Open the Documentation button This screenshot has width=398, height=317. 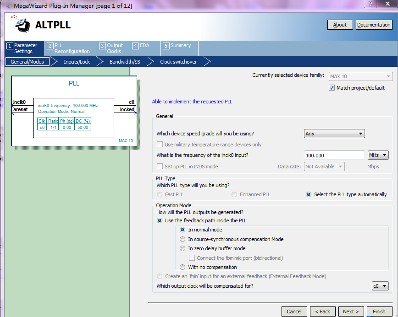(x=374, y=25)
